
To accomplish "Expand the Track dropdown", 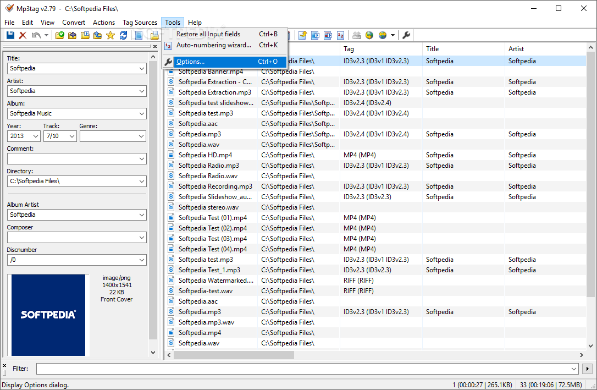I will click(72, 136).
